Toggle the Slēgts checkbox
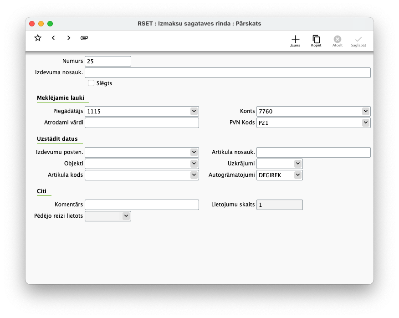 [x=91, y=83]
